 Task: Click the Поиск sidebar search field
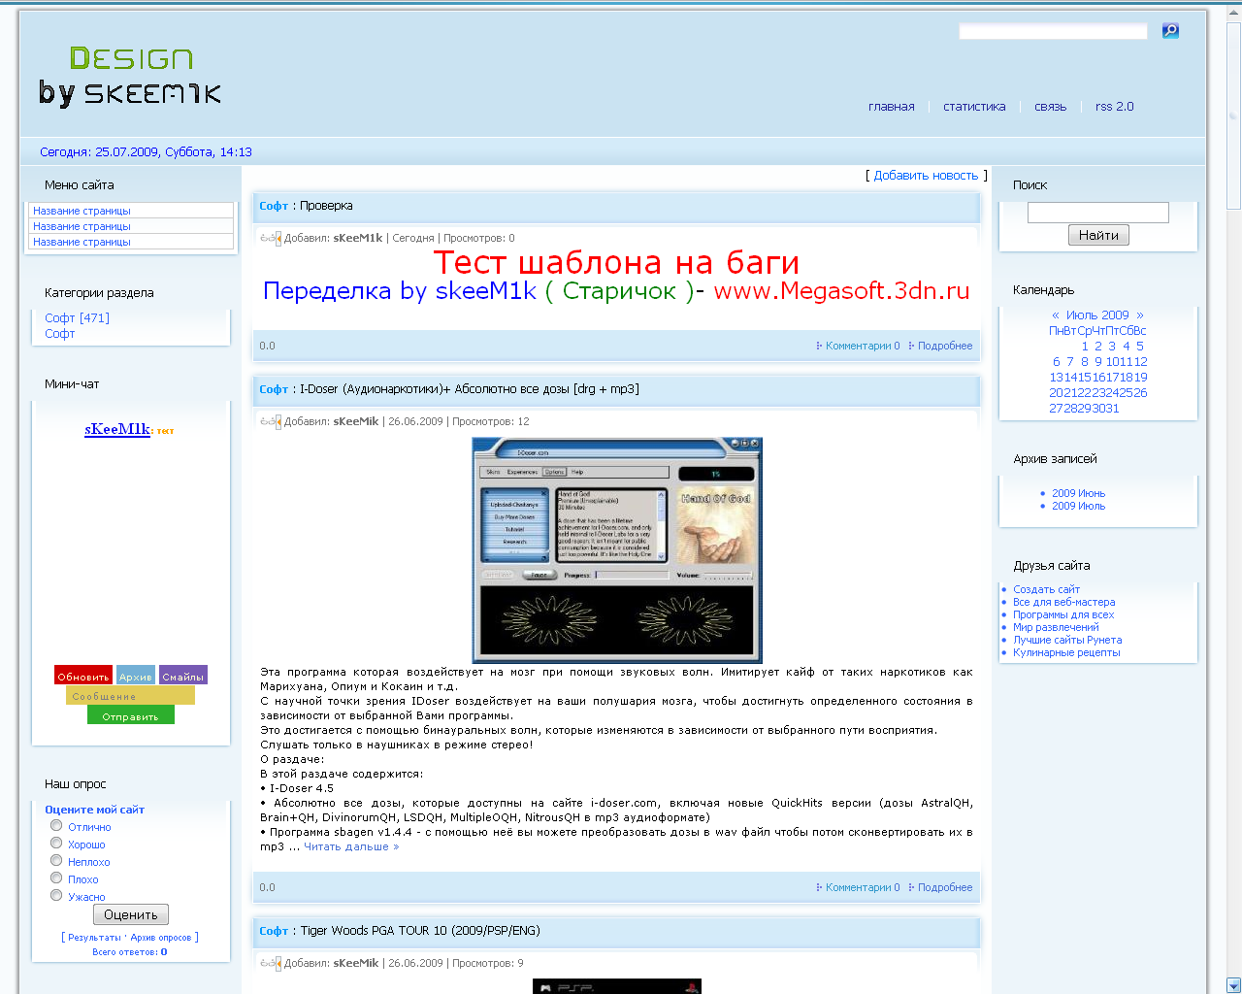pos(1098,213)
